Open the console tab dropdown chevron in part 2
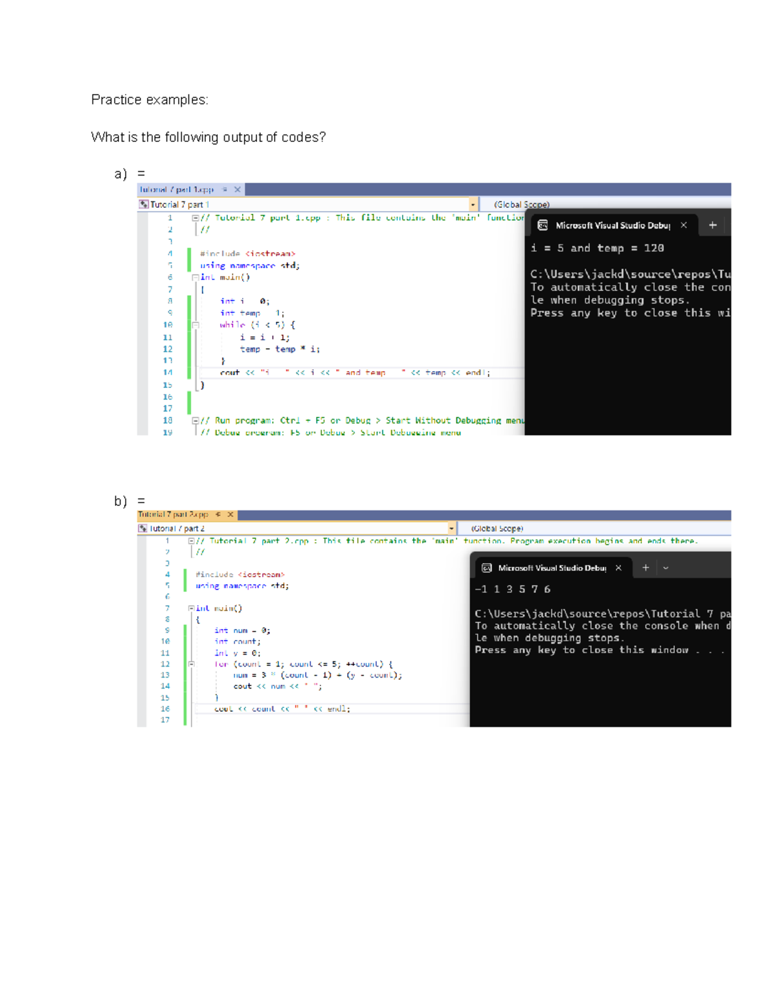Screen dimensions: 777x1006 click(666, 568)
